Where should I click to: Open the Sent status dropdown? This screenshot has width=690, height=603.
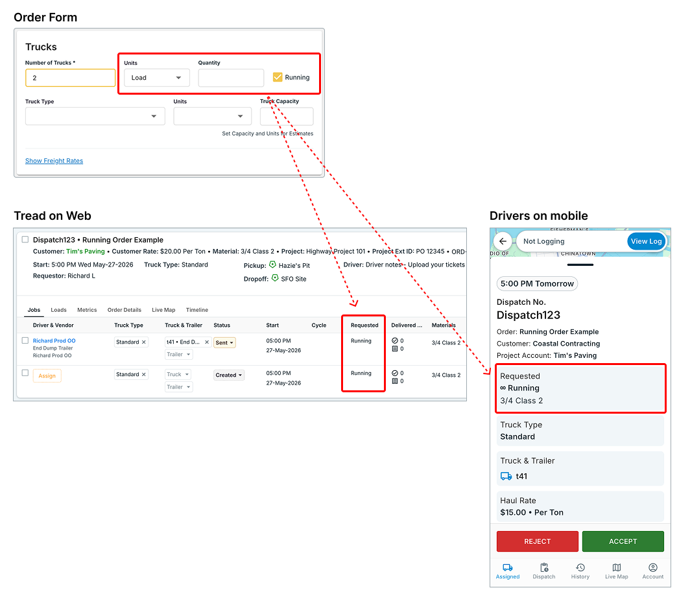(224, 342)
